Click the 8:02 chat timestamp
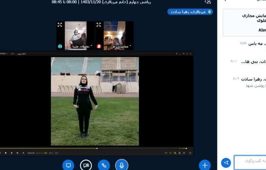This screenshot has height=170, width=266. [236, 79]
